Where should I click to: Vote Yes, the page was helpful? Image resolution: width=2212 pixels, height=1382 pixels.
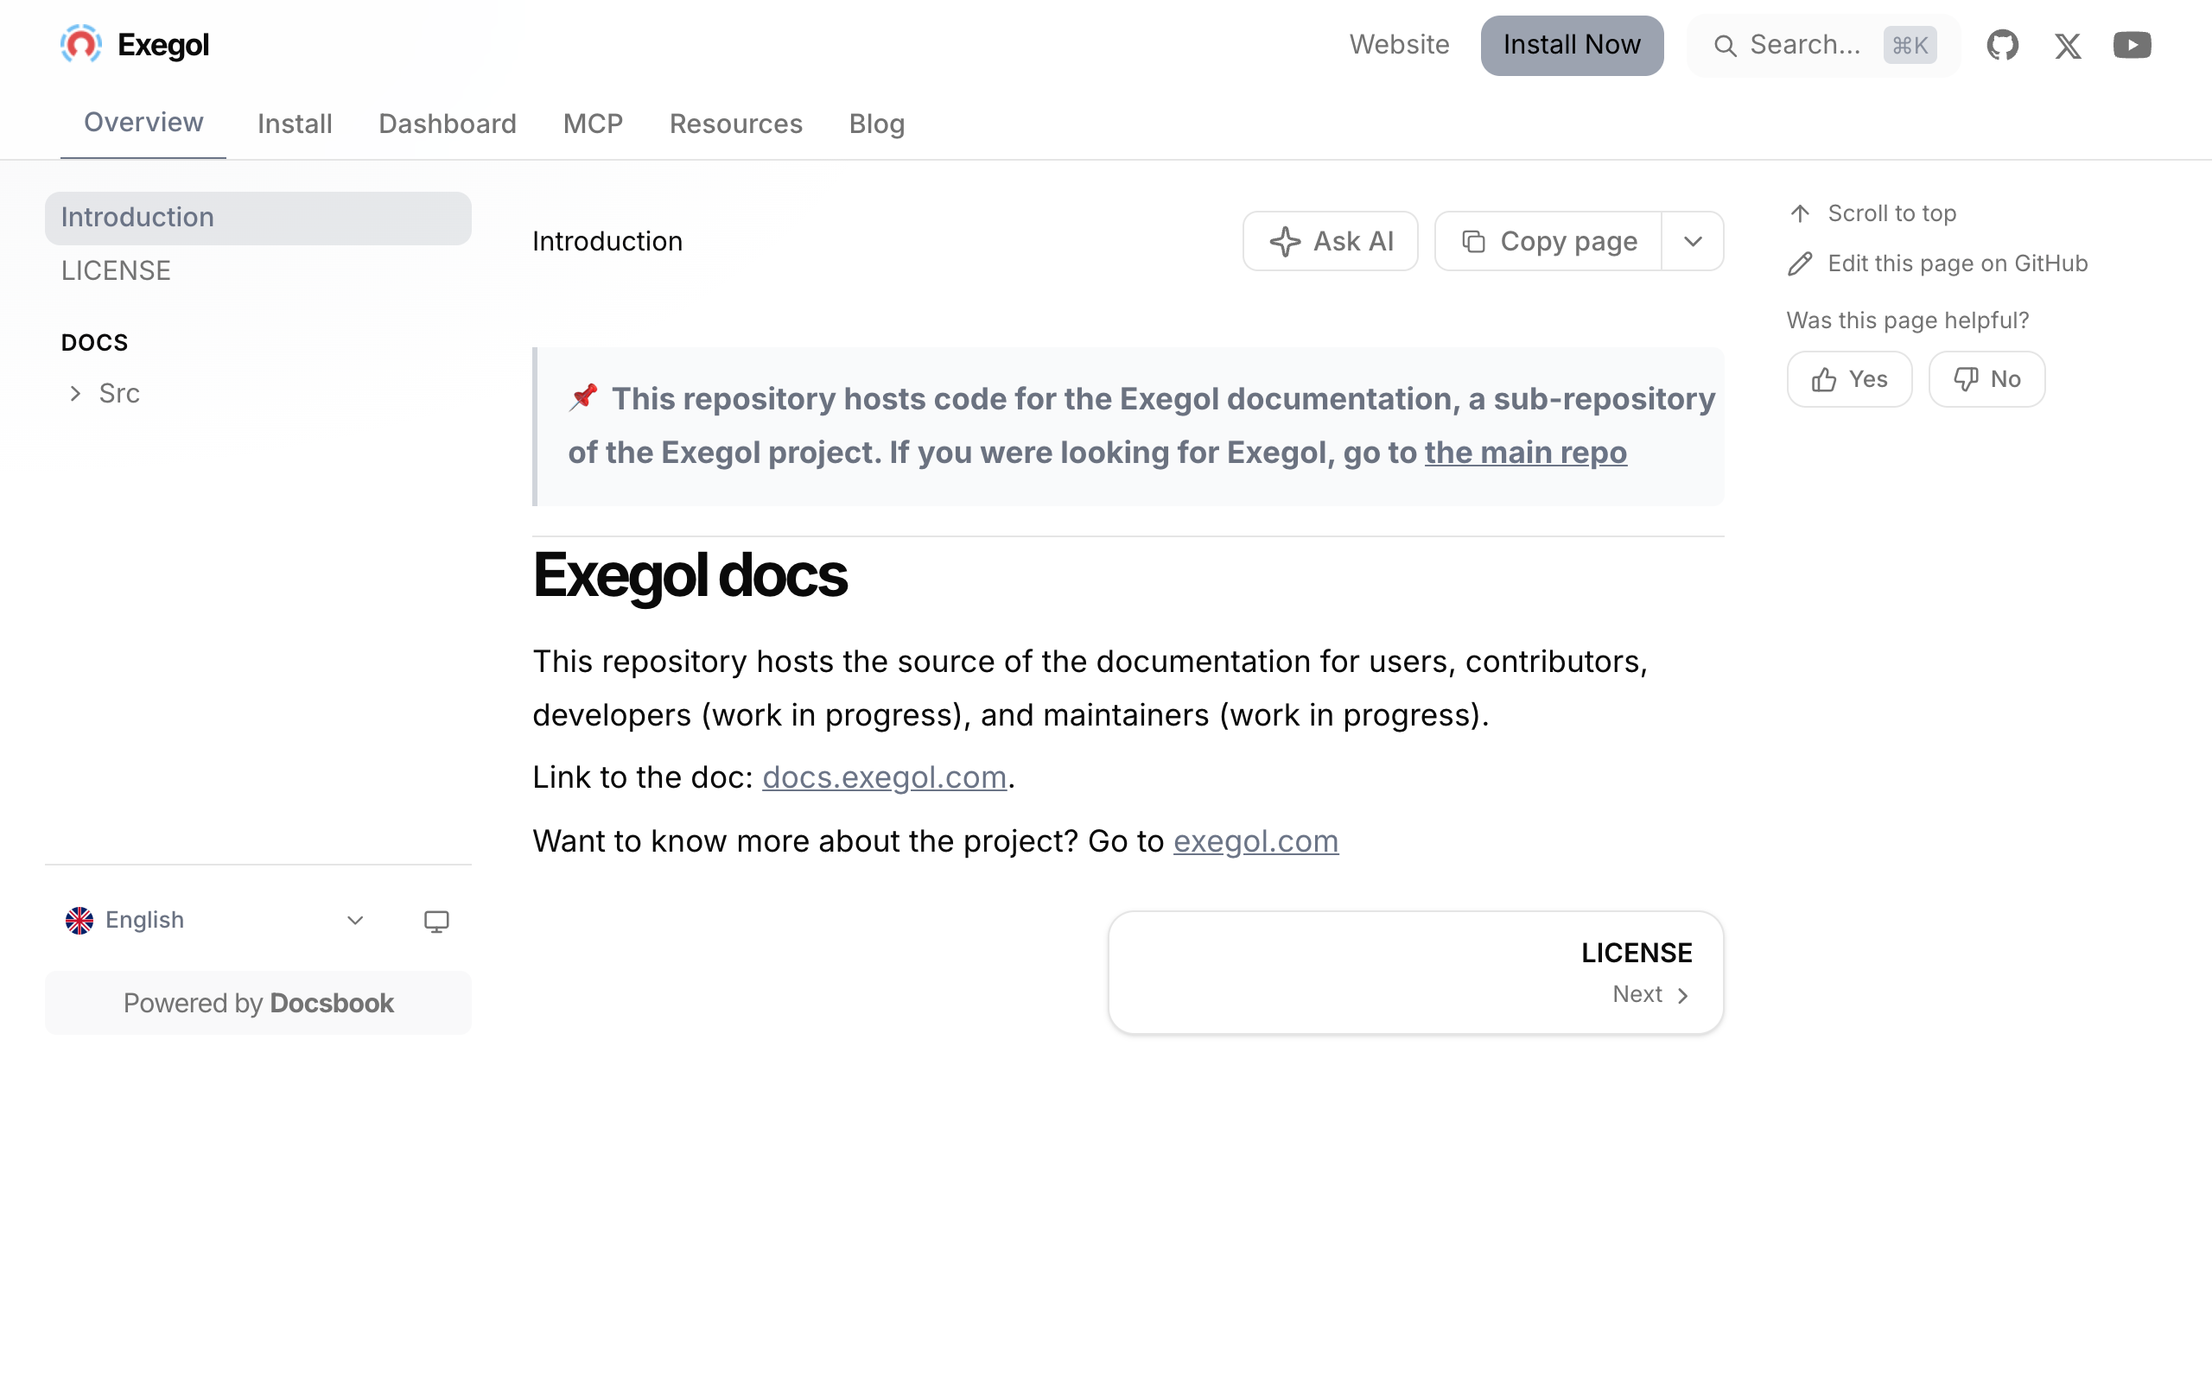(x=1849, y=379)
